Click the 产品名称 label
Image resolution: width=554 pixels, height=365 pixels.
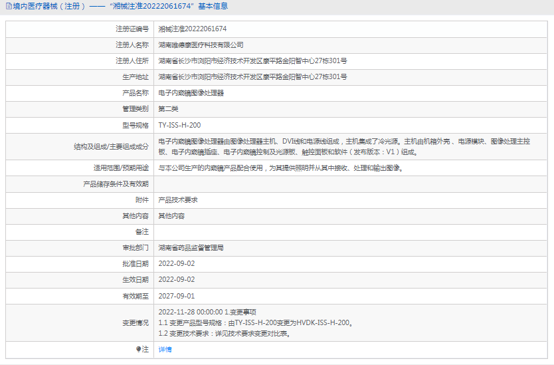pos(136,93)
